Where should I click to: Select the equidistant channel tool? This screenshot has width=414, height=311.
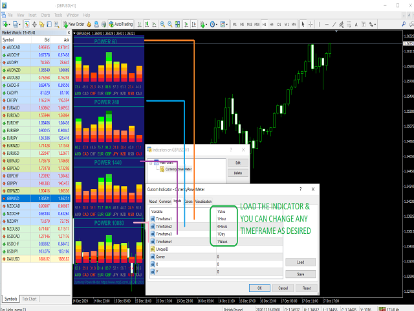click(x=342, y=25)
